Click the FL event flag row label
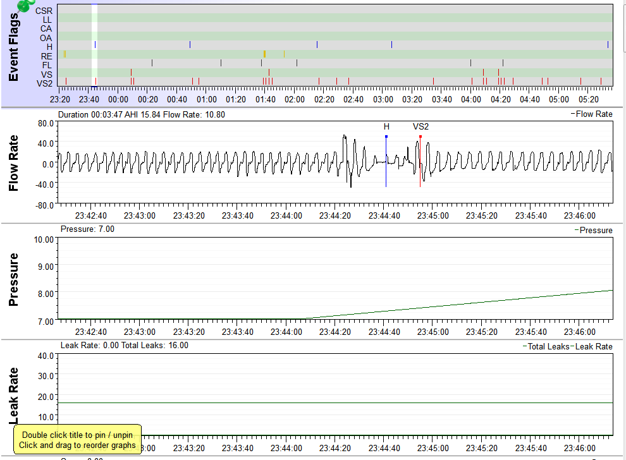The height and width of the screenshot is (460, 626). (47, 65)
